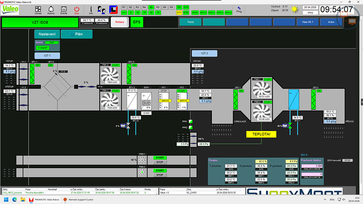Open the Obrazy screens icon
This screenshot has width=363, height=204.
pyautogui.click(x=38, y=10)
